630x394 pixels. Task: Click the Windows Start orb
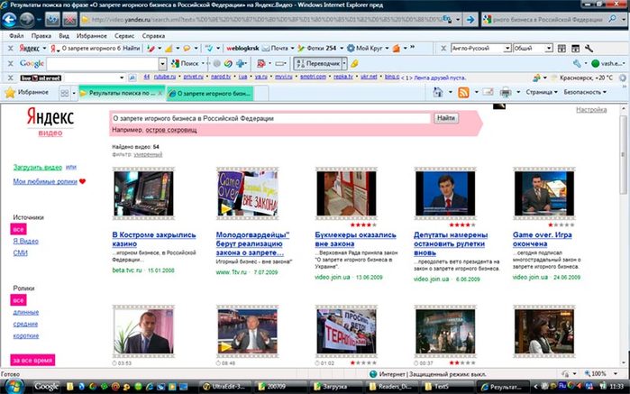[13, 386]
